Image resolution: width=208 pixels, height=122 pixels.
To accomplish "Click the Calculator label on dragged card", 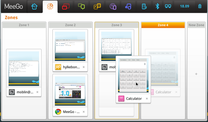I will click(x=134, y=99).
